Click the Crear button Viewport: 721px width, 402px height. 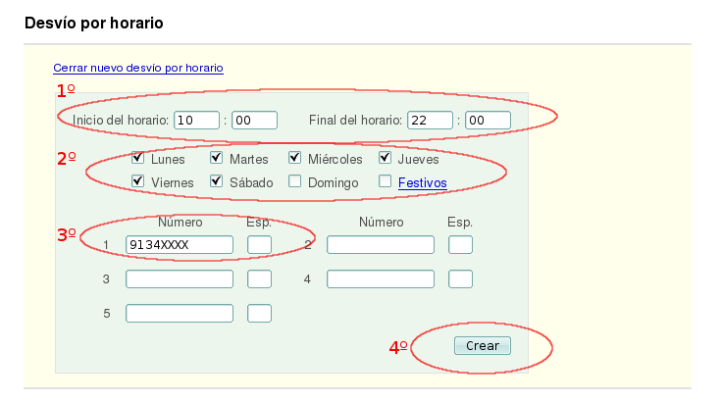coord(482,345)
